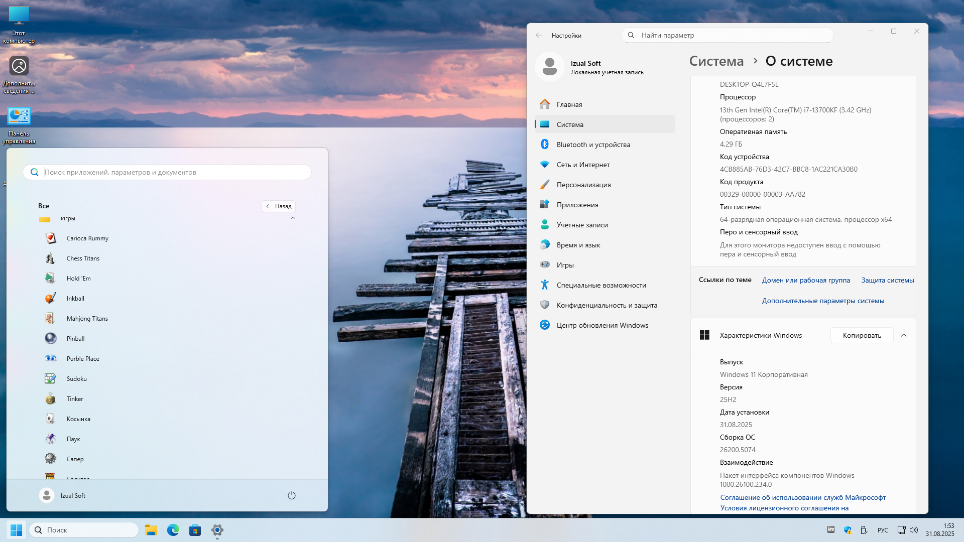Open Центр обновления Windows page
964x542 pixels.
(x=605, y=325)
